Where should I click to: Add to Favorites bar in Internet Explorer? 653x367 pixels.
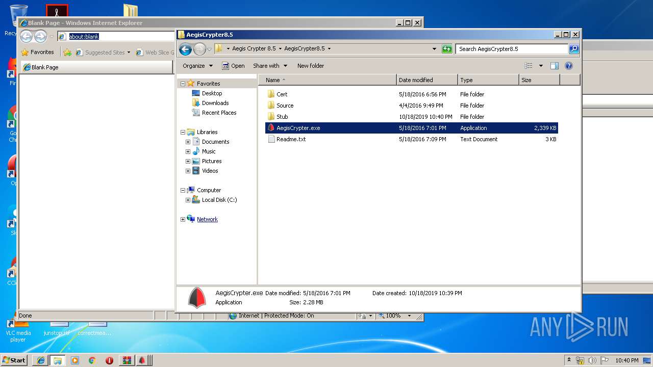(x=67, y=52)
